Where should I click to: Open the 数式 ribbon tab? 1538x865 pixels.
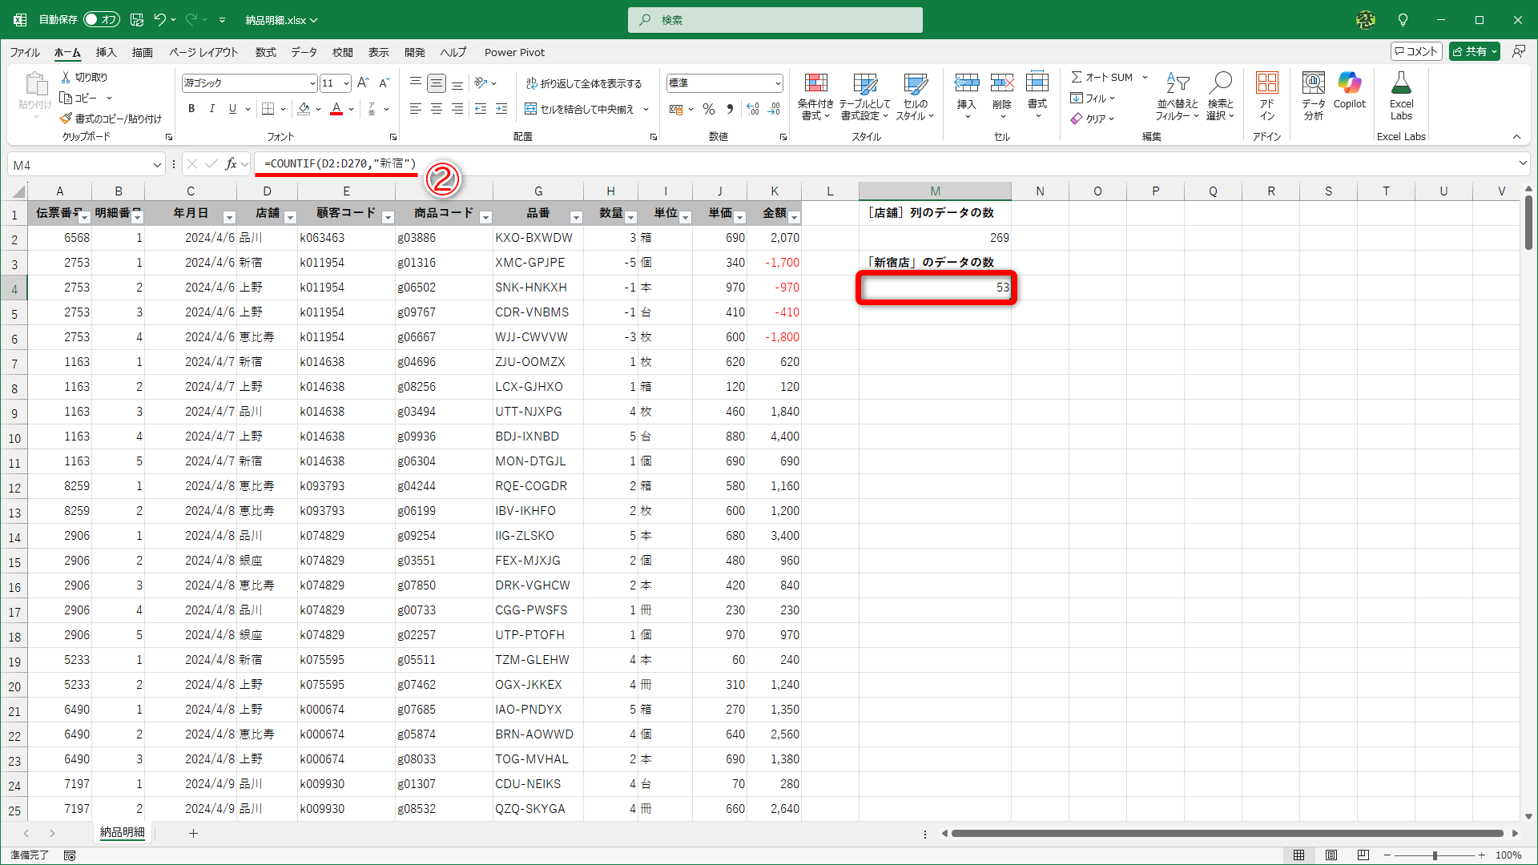click(x=265, y=52)
